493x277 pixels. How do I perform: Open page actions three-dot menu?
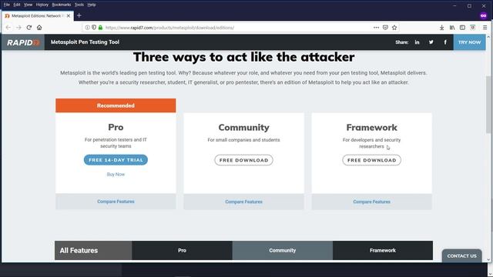(x=376, y=28)
